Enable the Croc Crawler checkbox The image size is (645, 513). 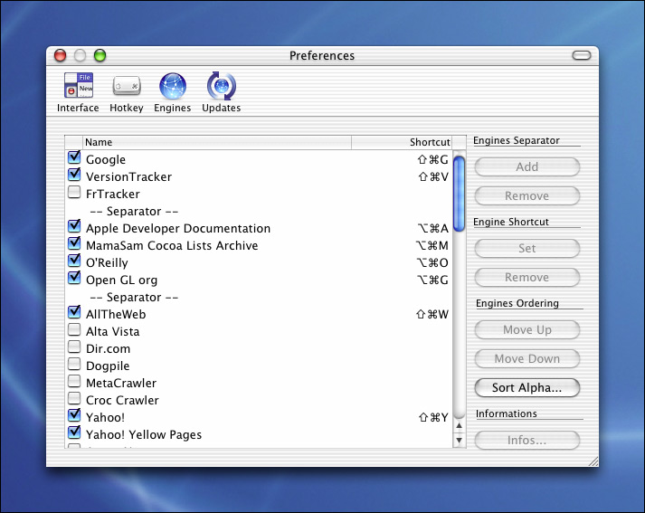[x=74, y=399]
